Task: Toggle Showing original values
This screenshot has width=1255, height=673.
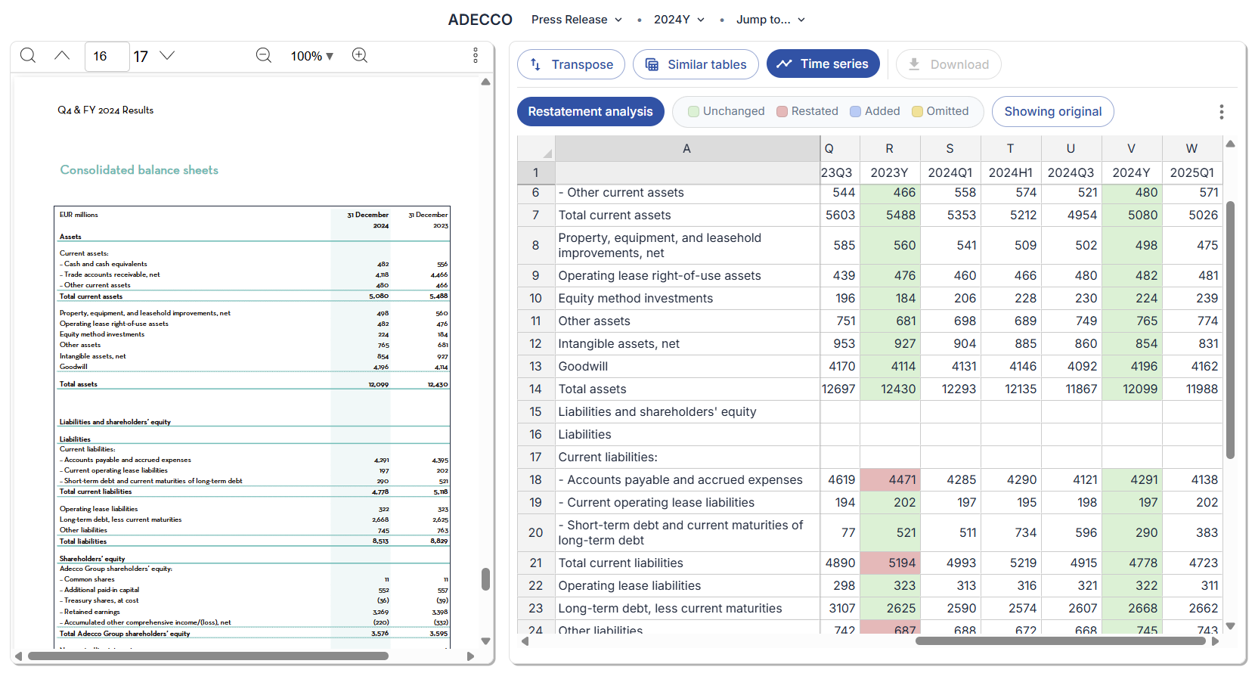Action: click(x=1052, y=112)
